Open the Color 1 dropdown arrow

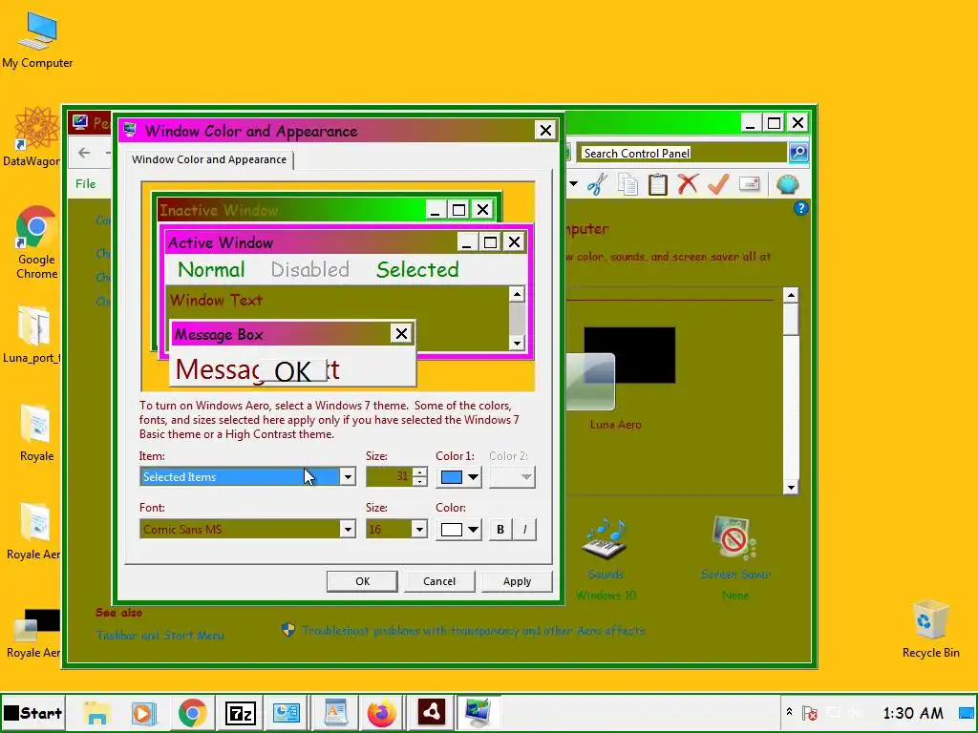(x=474, y=477)
